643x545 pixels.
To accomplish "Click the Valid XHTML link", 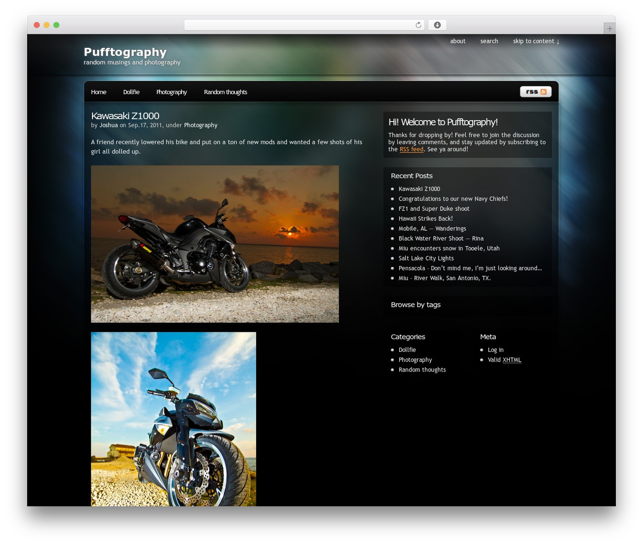I will [504, 360].
